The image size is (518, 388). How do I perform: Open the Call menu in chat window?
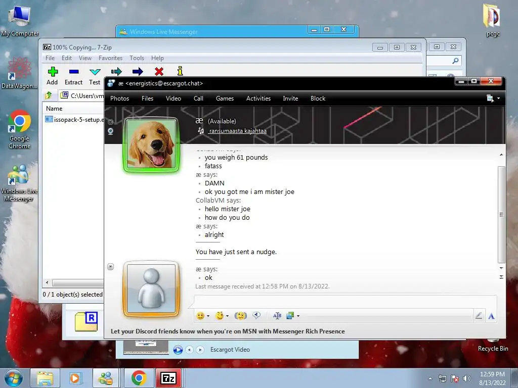pyautogui.click(x=198, y=99)
